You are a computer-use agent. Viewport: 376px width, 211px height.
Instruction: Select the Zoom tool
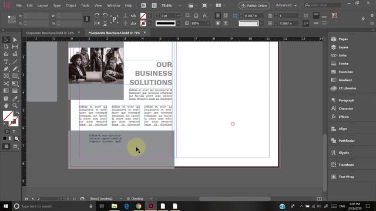pos(15,105)
